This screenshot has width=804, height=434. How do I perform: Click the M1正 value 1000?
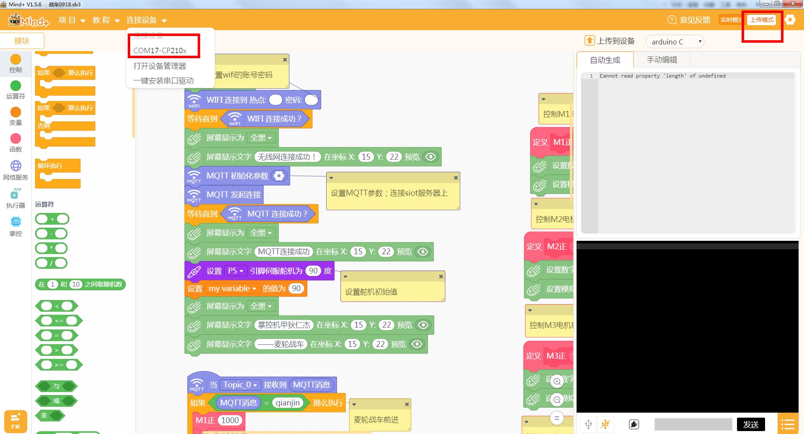coord(230,420)
